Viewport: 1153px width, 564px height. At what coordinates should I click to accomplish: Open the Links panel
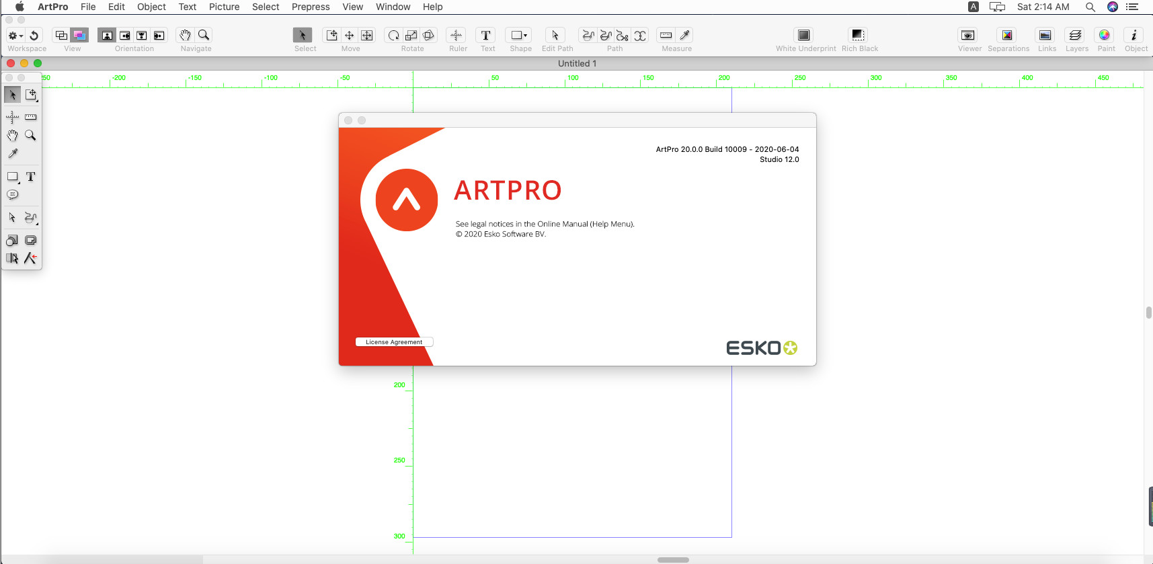[1045, 35]
